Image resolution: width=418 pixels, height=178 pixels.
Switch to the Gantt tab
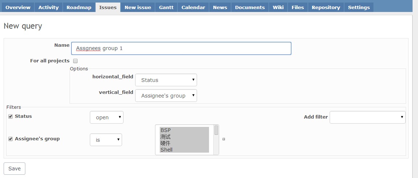point(166,8)
